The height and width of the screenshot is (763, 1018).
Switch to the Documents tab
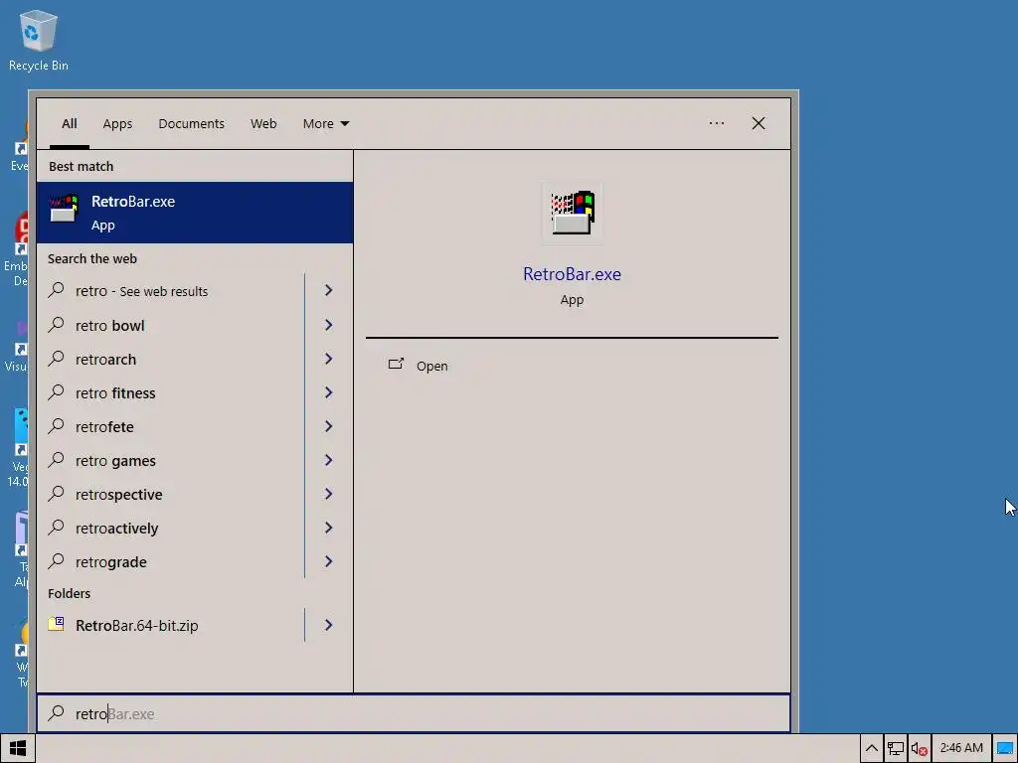192,123
